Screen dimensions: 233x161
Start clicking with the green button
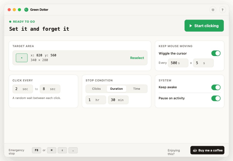204,26
